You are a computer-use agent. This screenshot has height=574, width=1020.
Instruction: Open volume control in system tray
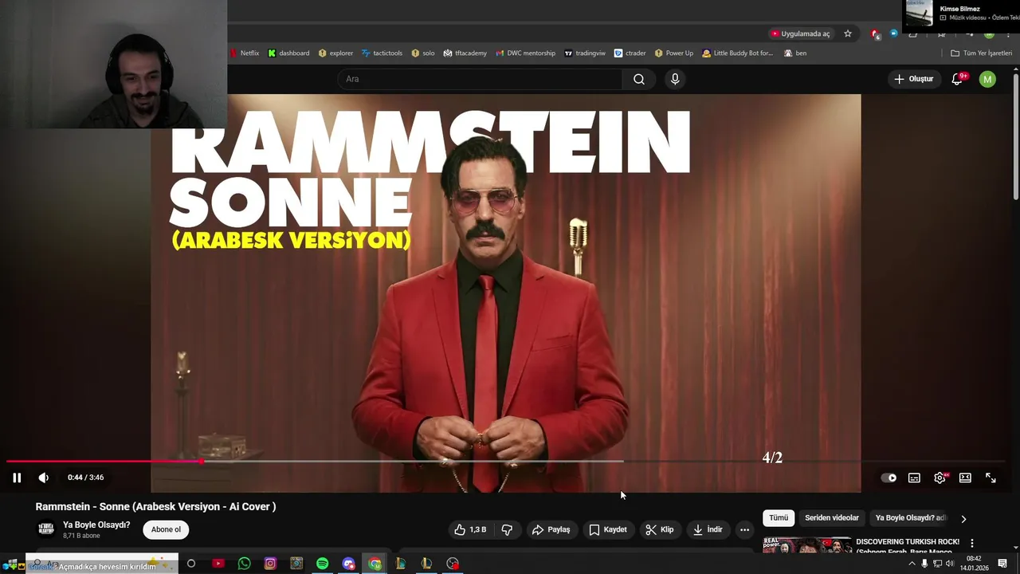tap(950, 564)
